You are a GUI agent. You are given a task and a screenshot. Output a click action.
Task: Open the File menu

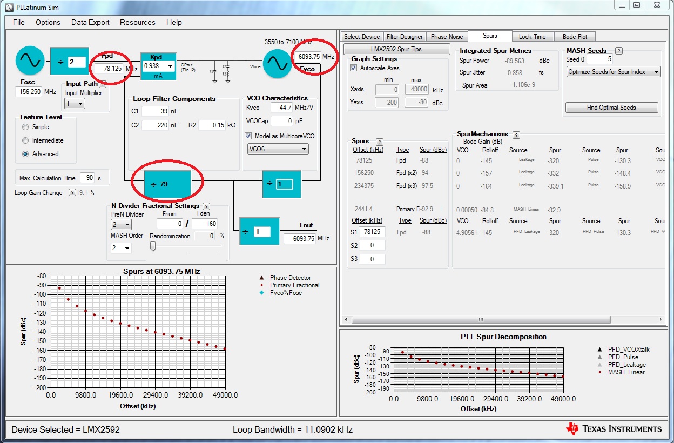coord(19,22)
